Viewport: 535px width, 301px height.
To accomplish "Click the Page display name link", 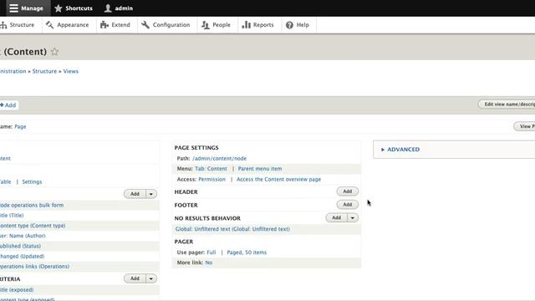I will (20, 126).
